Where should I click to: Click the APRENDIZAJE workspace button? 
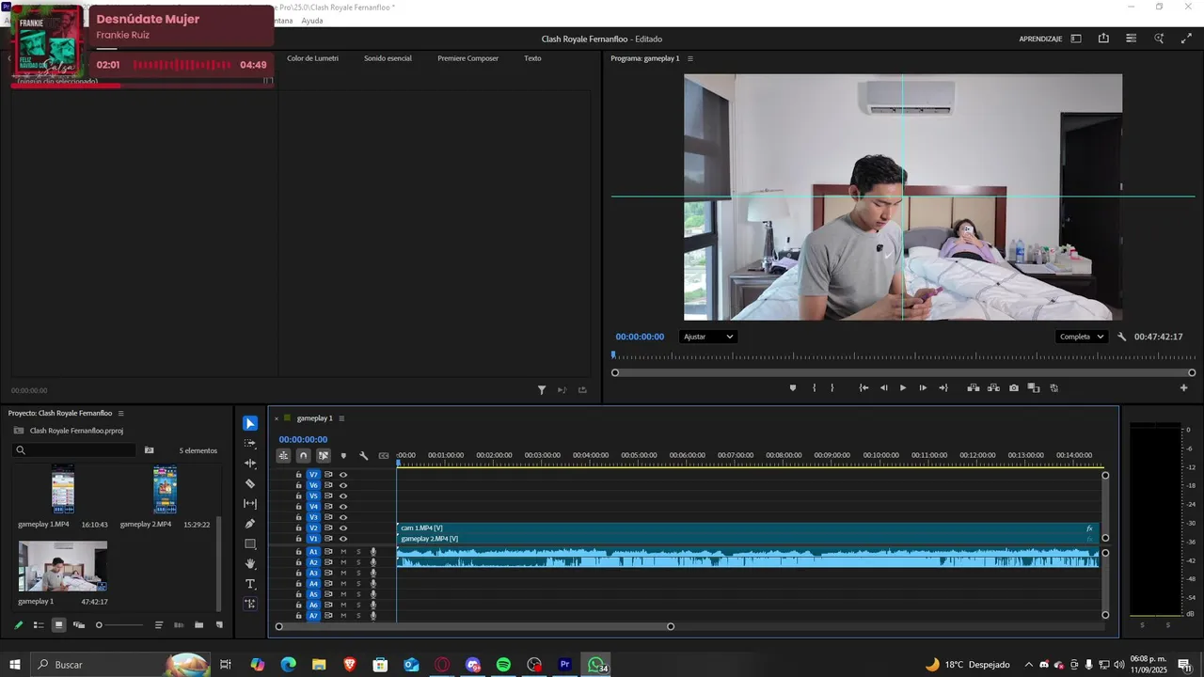tap(1040, 39)
